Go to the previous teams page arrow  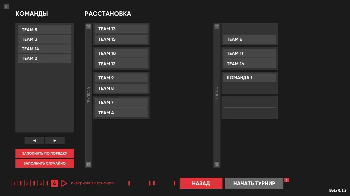click(34, 141)
